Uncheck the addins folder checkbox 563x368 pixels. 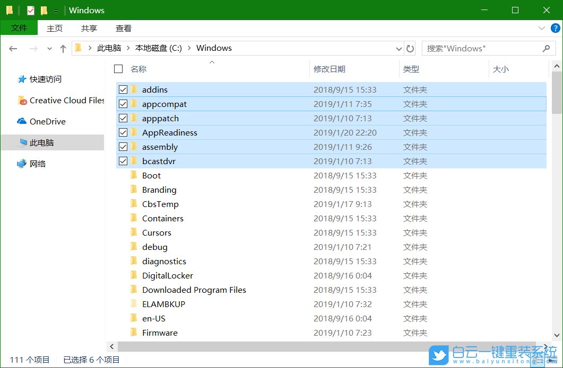(123, 89)
